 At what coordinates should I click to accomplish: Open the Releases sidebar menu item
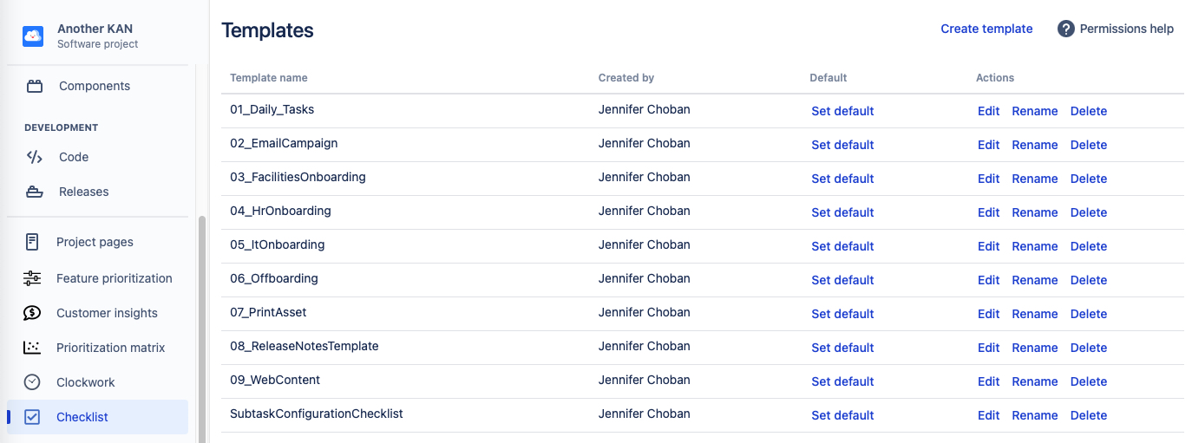[x=83, y=192]
